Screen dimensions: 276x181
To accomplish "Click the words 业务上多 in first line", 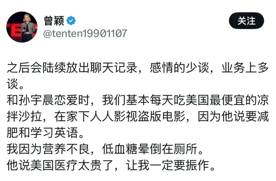I will (x=245, y=68).
